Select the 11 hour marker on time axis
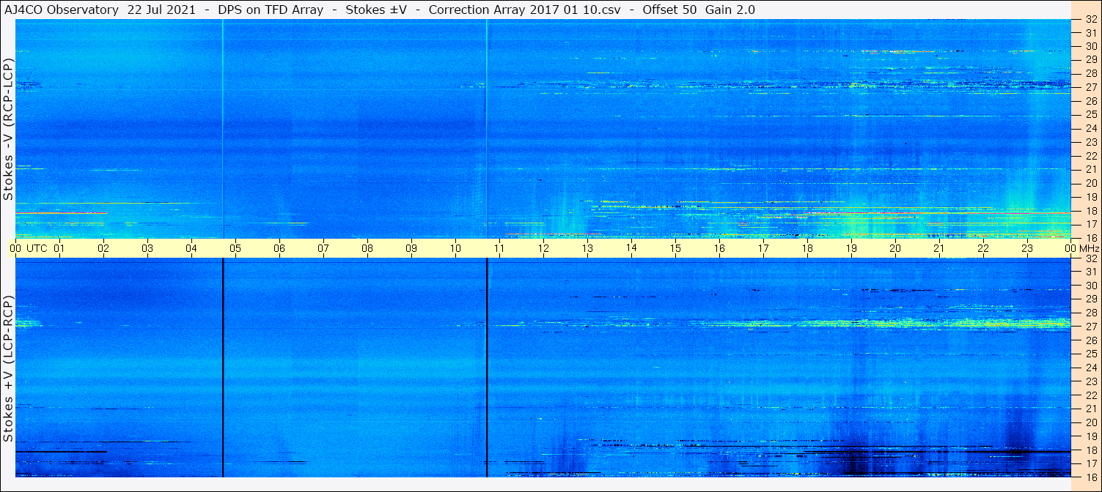Screen dimensions: 1102x492 coord(499,249)
